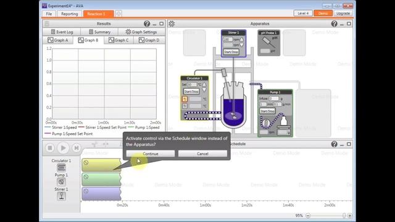Click Stirrer 1 Start/Stop button
Image resolution: width=395 pixels, height=222 pixels.
231,52
